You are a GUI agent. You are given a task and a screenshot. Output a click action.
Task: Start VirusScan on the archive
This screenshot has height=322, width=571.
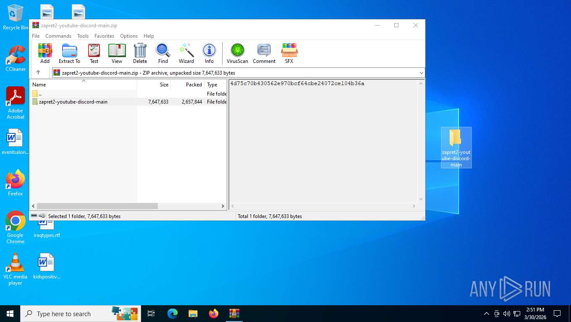[x=237, y=53]
